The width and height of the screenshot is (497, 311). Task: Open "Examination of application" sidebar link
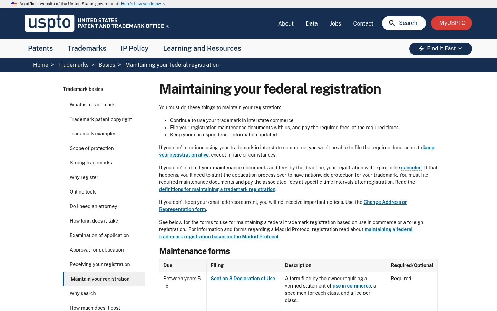click(x=99, y=235)
